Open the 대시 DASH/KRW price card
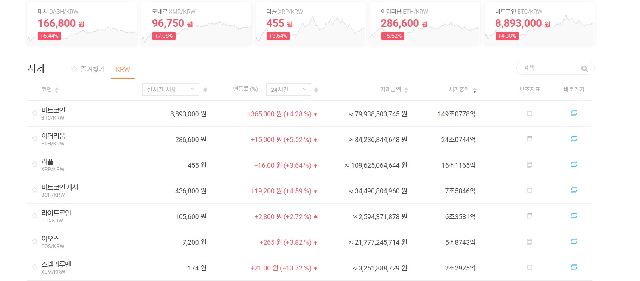Image resolution: width=640 pixels, height=281 pixels. (82, 24)
